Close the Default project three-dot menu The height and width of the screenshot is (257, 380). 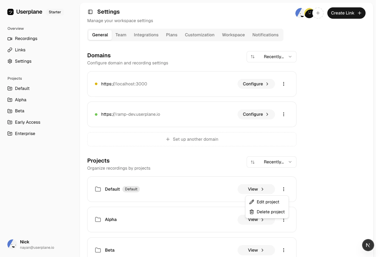(283, 189)
